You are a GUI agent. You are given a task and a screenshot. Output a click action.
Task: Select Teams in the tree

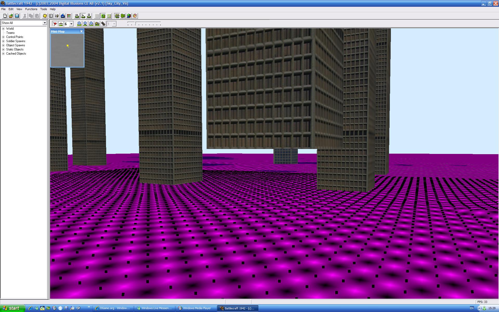point(10,33)
